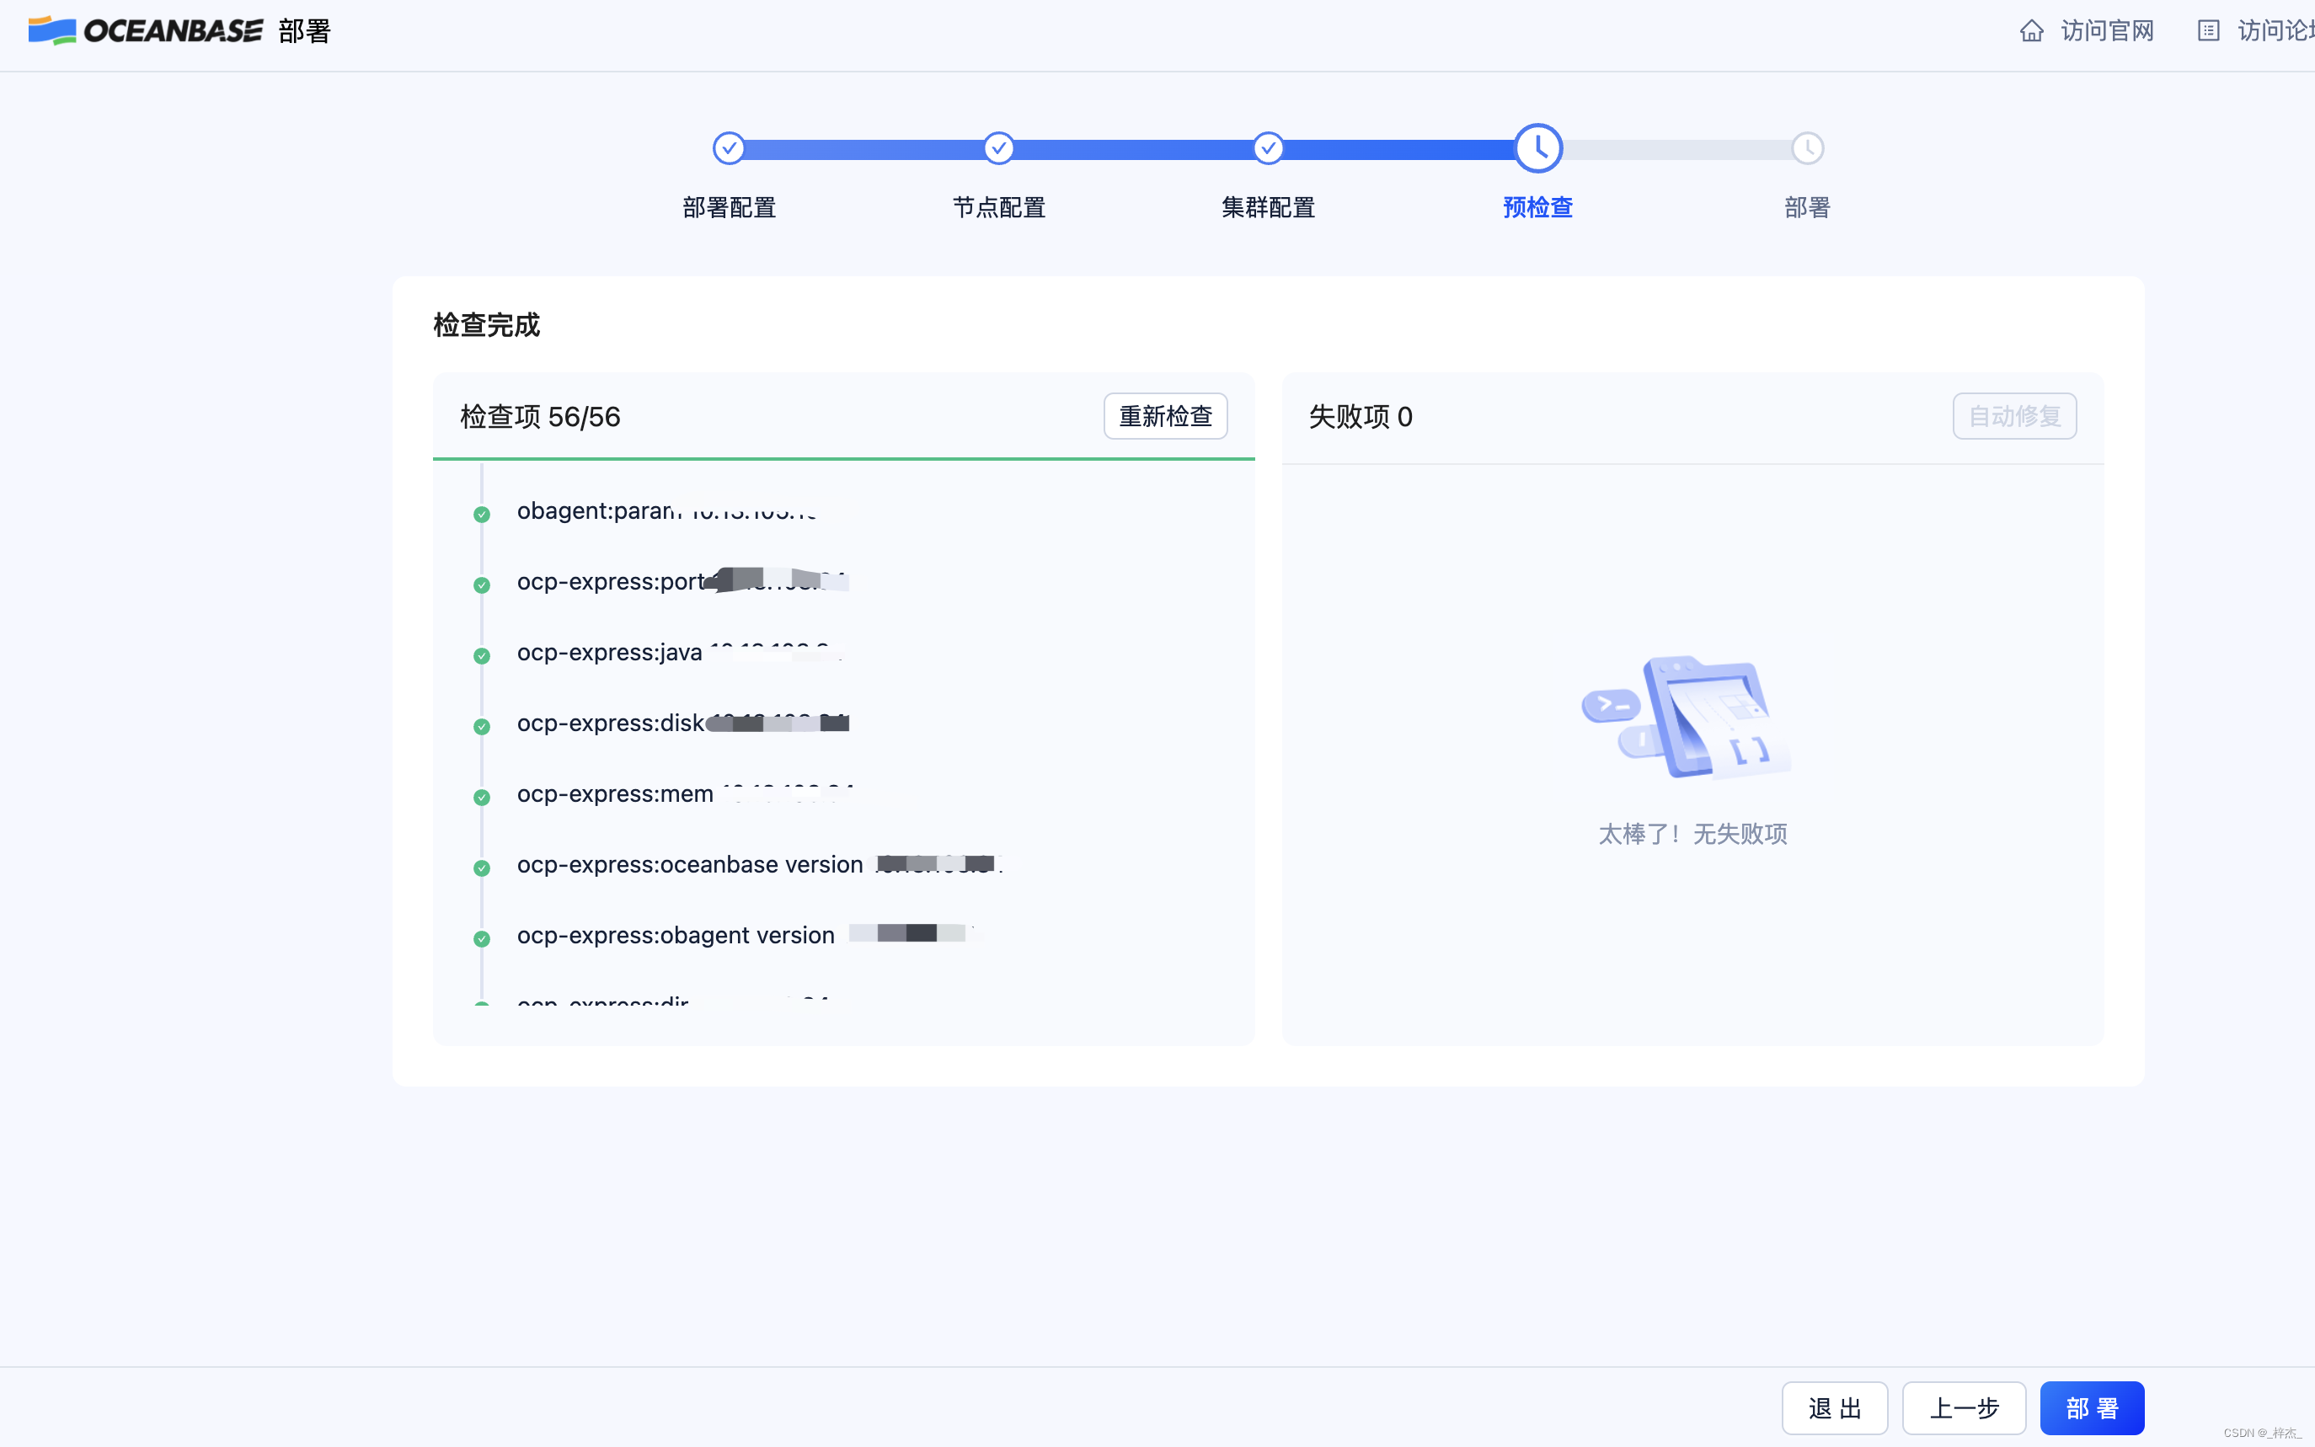
Task: Click the green check progress bar
Action: [843, 459]
